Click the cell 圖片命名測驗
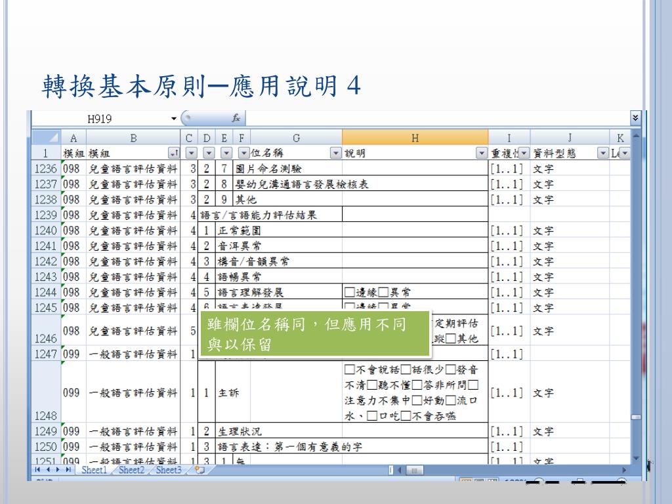This screenshot has width=672, height=504. click(287, 169)
